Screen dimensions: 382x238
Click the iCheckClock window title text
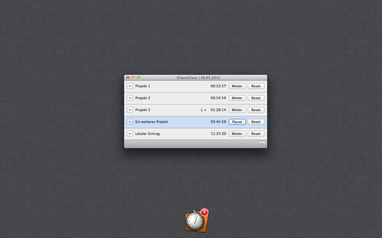pos(198,78)
